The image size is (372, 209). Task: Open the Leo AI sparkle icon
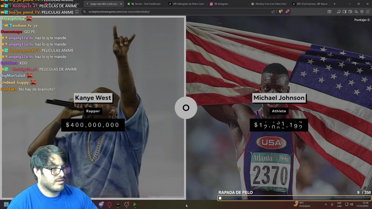point(356,12)
